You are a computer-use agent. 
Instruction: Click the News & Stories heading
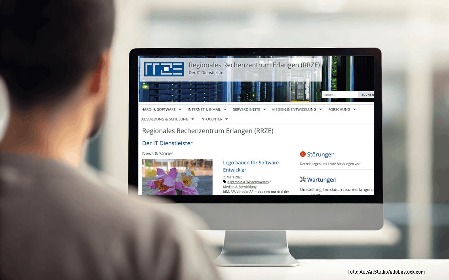tap(158, 154)
